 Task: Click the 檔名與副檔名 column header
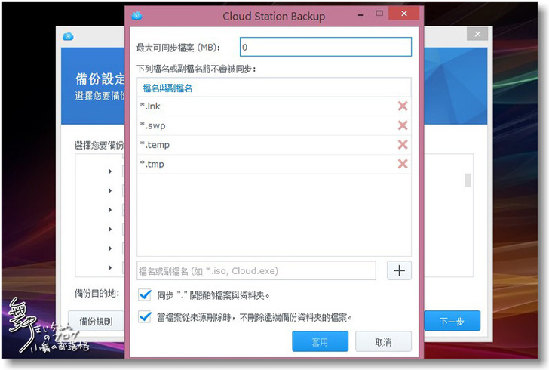[x=167, y=88]
